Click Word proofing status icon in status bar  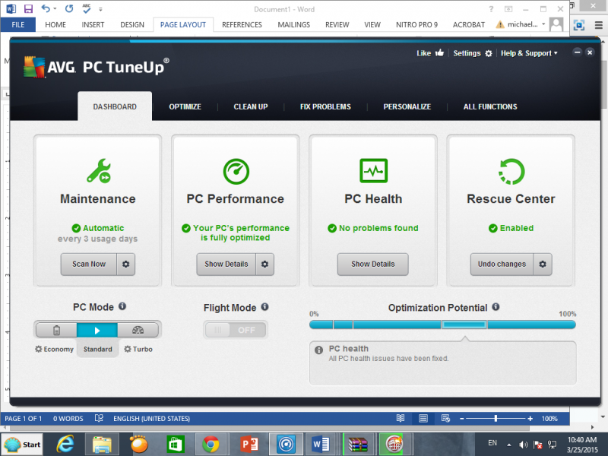(100, 419)
